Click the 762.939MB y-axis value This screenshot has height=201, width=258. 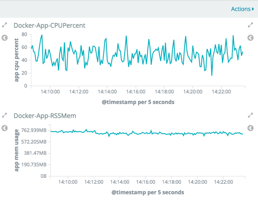coord(34,130)
